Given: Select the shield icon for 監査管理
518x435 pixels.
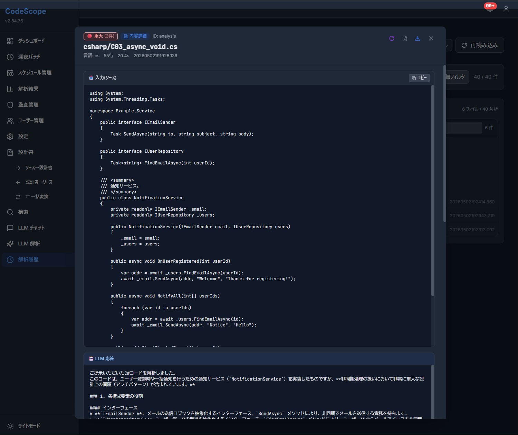Looking at the screenshot, I should [x=10, y=105].
